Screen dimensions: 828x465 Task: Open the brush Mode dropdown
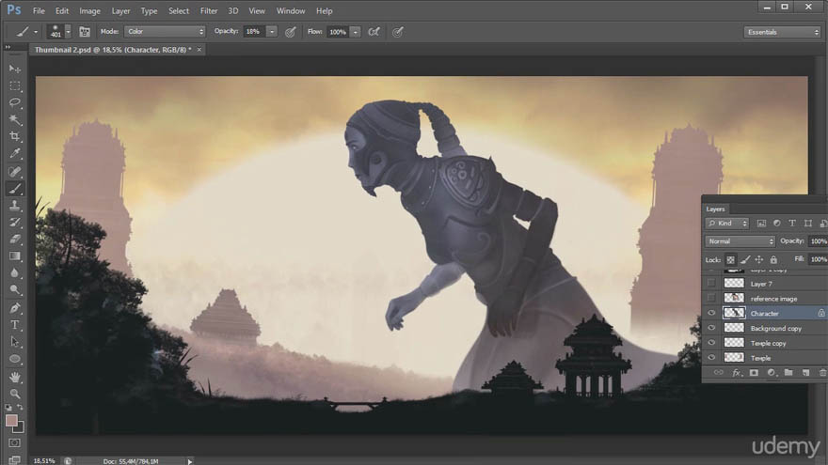pos(165,32)
